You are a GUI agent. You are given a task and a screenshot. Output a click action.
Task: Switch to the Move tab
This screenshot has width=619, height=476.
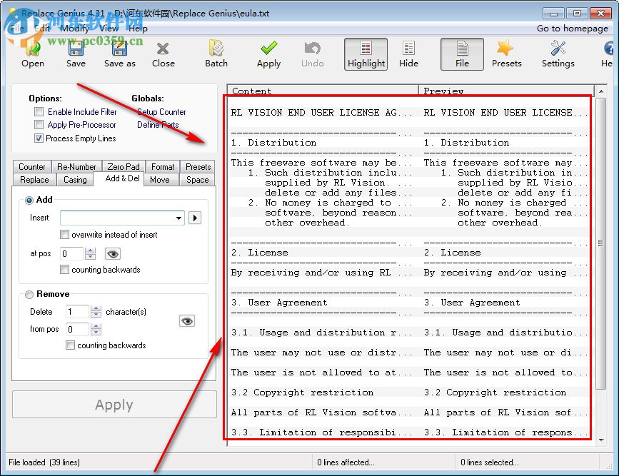(160, 180)
